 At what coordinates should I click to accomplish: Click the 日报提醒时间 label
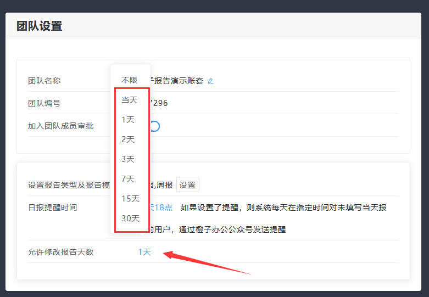tap(52, 208)
